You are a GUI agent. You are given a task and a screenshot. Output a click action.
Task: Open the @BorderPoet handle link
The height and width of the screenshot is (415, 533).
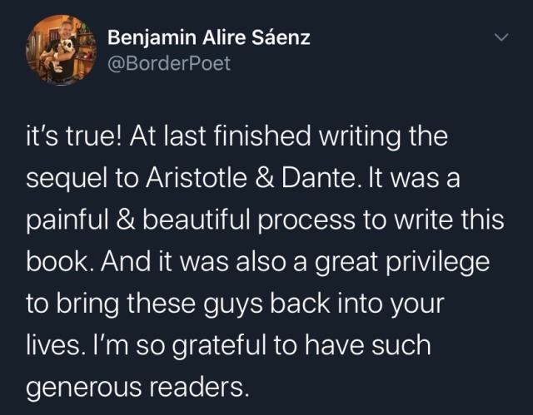169,63
